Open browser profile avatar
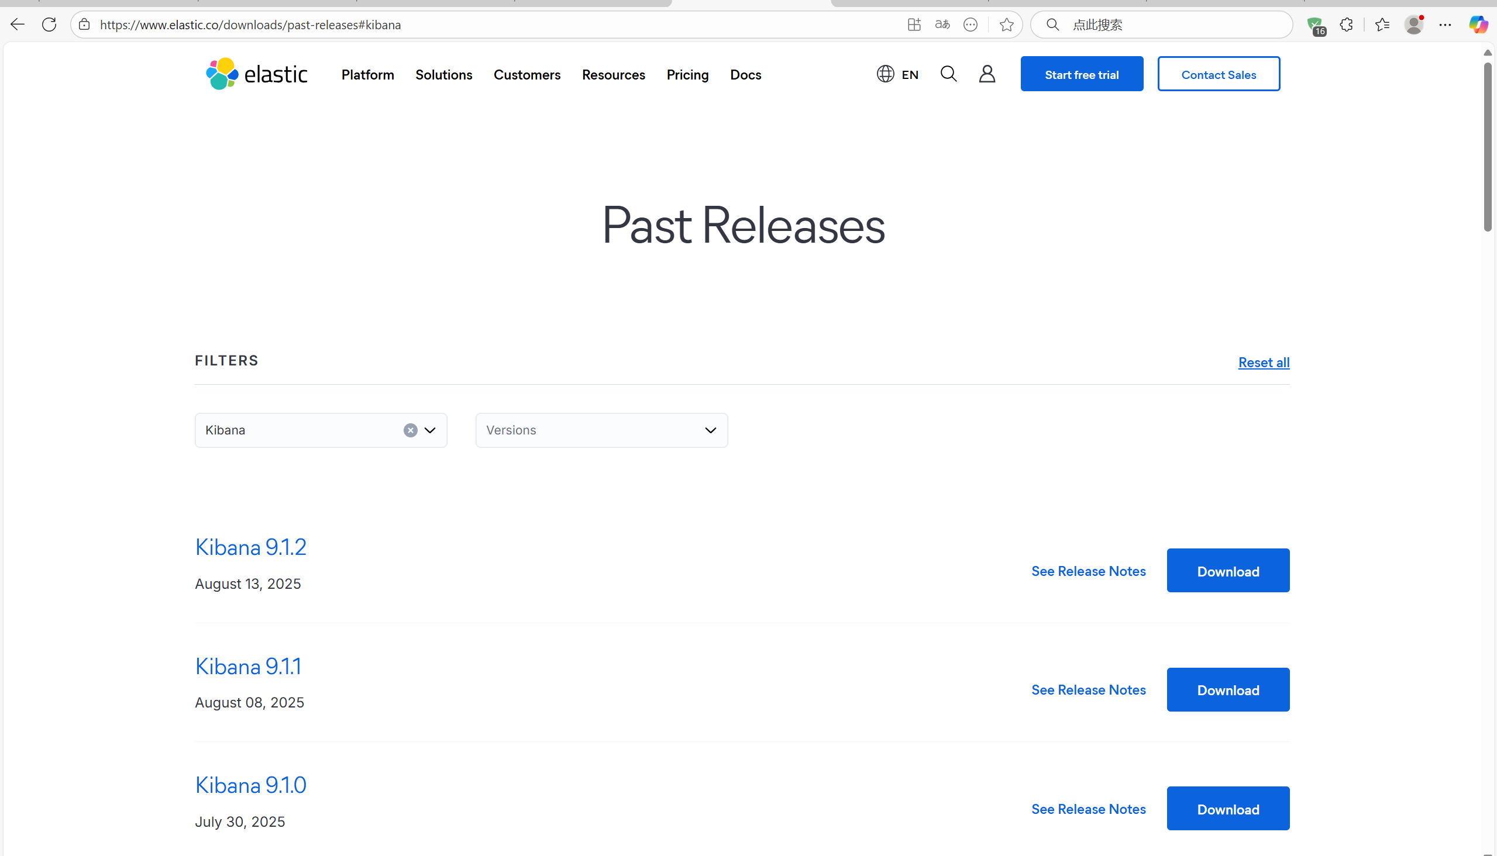1497x856 pixels. tap(1414, 25)
